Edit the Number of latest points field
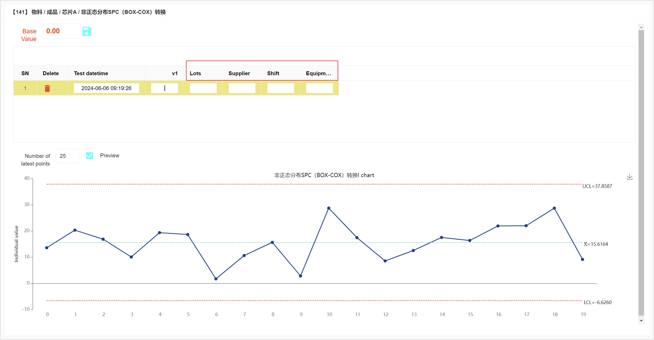This screenshot has height=340, width=654. (67, 156)
